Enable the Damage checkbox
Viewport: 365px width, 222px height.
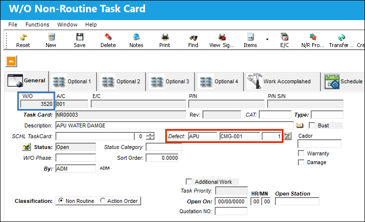301,162
